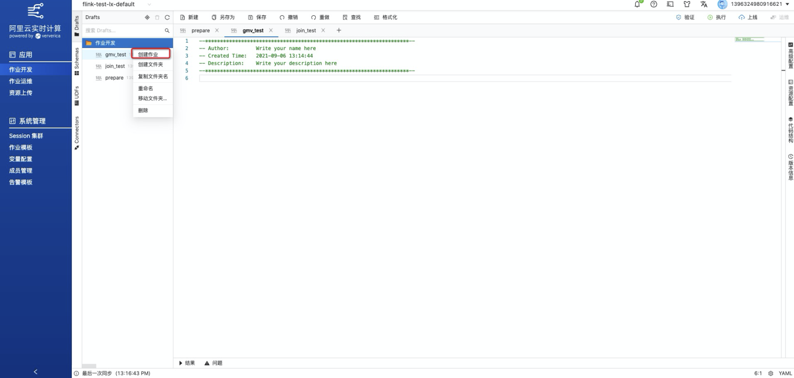794x378 pixels.
Task: Open the help question mark icon
Action: coord(654,4)
